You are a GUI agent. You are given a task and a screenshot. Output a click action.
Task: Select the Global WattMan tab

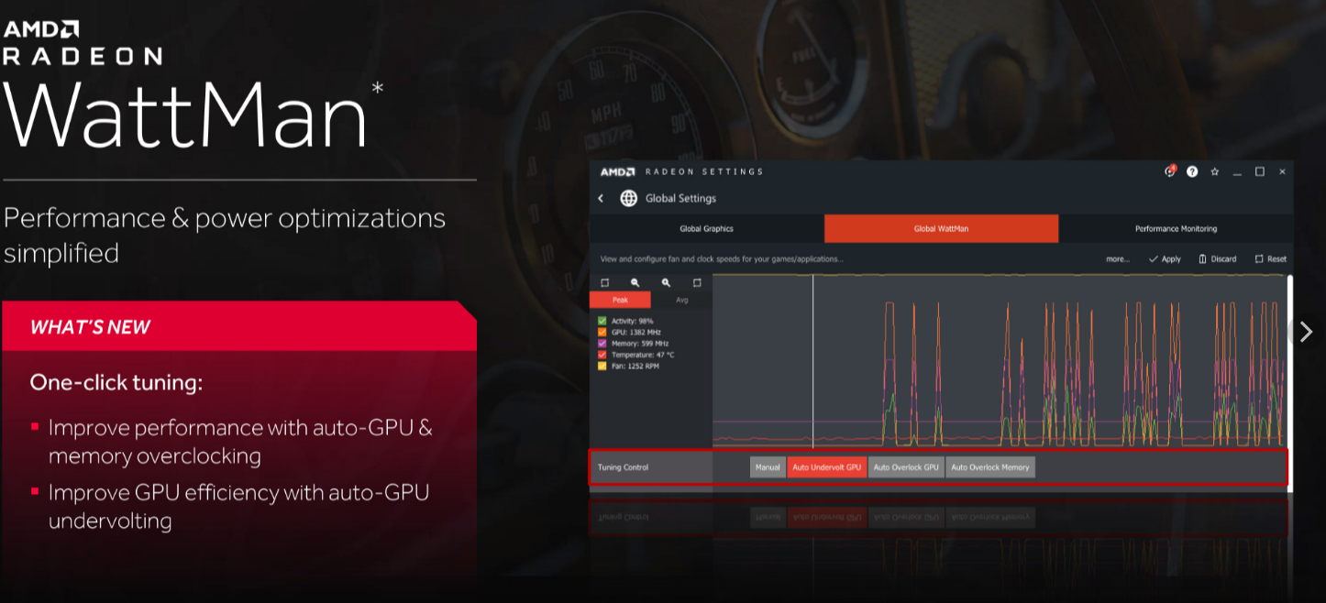click(x=941, y=228)
